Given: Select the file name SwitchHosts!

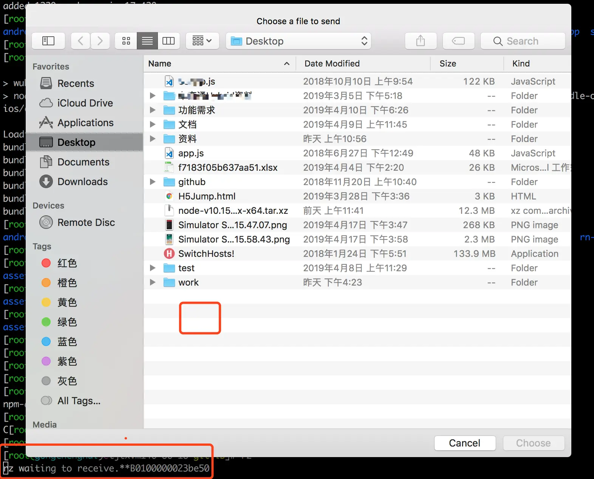Looking at the screenshot, I should [x=206, y=254].
